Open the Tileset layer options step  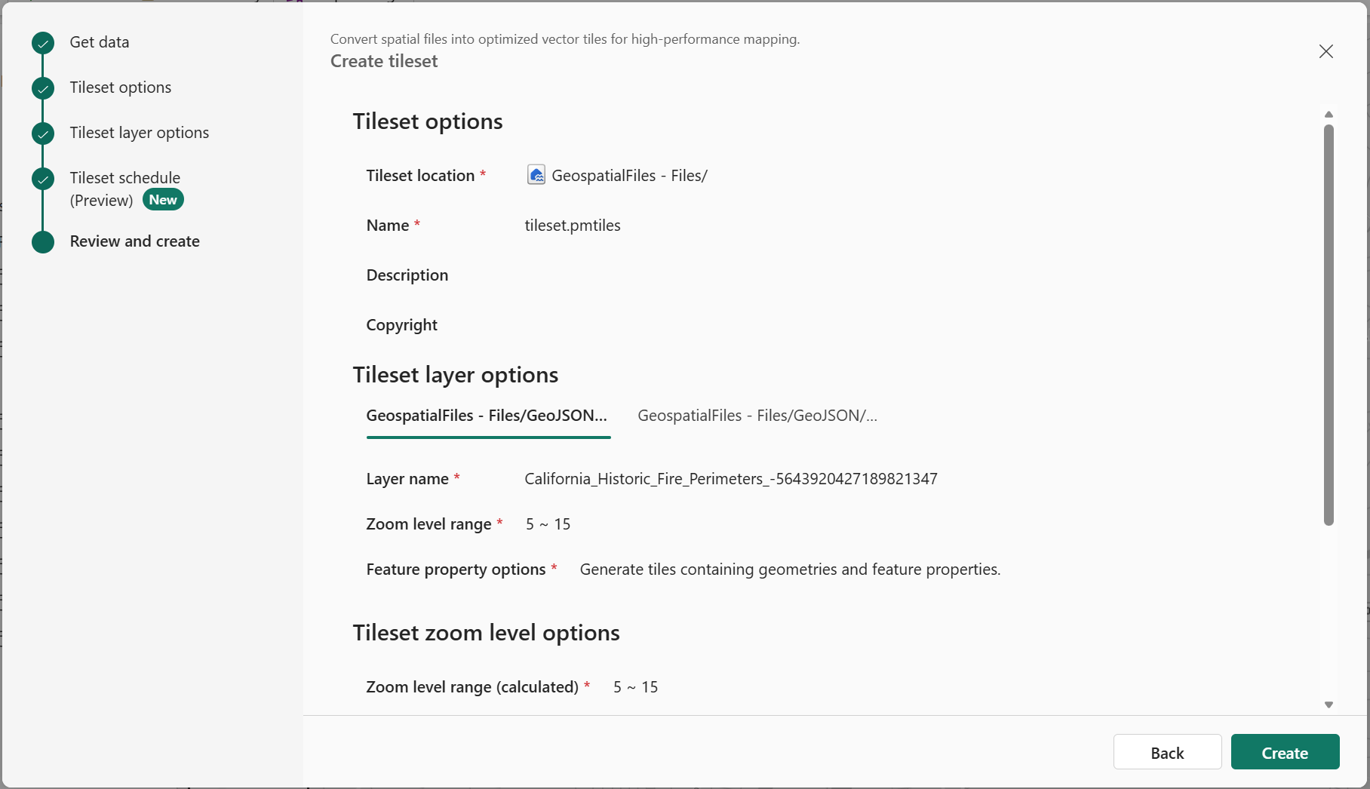click(x=140, y=133)
